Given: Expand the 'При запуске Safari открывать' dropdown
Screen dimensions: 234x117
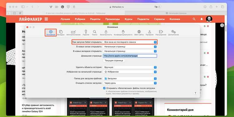Looking at the screenshot, I should coord(130,42).
